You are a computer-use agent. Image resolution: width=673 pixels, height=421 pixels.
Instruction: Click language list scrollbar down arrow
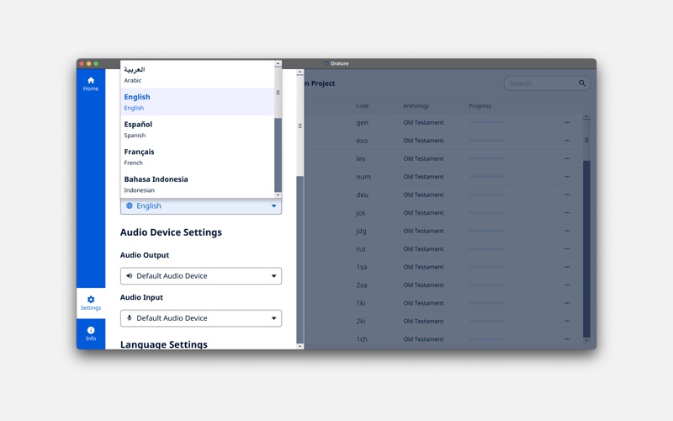click(278, 195)
